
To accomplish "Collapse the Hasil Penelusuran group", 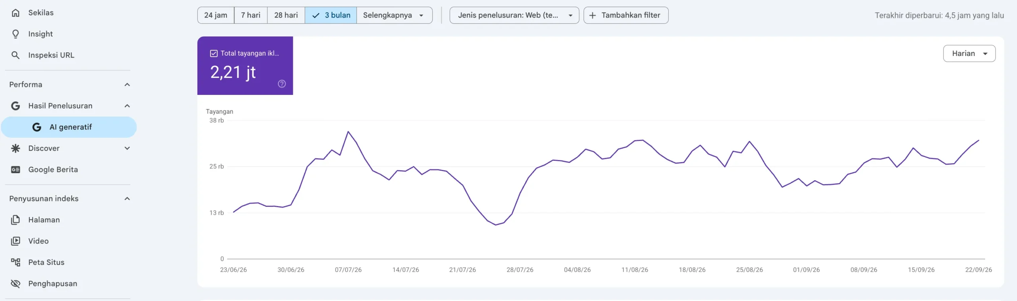I will point(127,106).
